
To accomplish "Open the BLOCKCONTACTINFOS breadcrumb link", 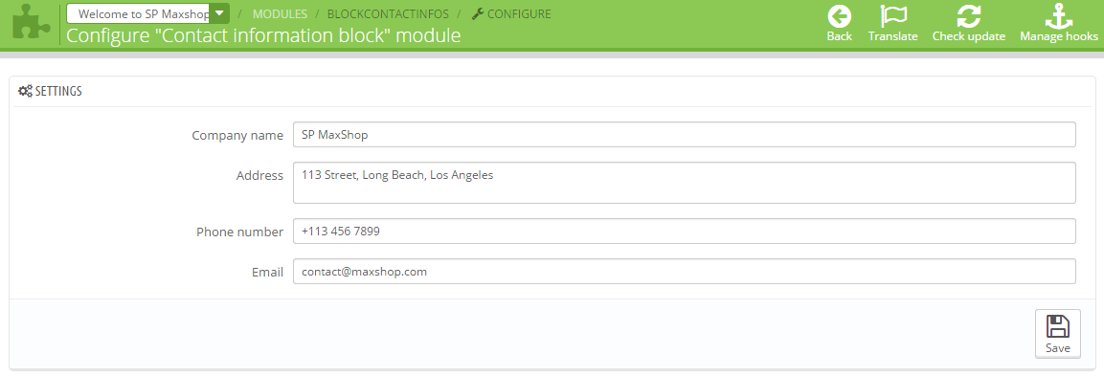I will (388, 14).
